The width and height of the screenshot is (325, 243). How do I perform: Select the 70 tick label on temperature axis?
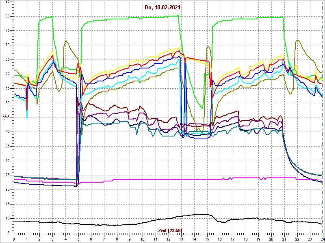[x=6, y=45]
